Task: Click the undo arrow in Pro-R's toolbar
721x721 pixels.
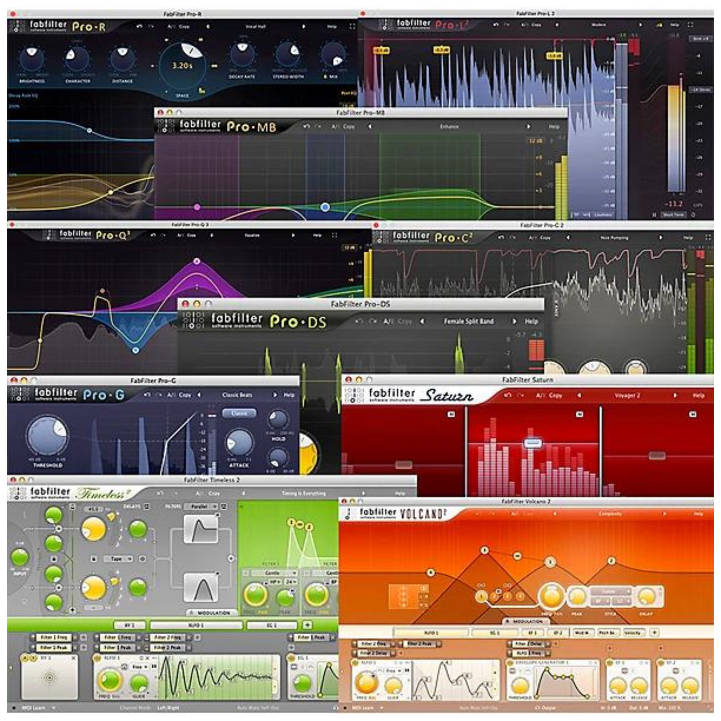Action: click(140, 26)
